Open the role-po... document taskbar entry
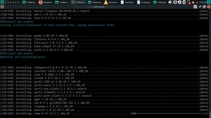 point(144,2)
